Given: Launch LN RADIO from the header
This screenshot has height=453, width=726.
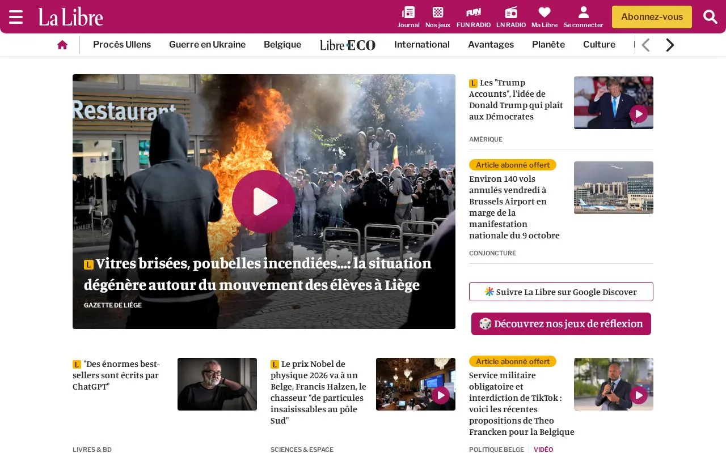Looking at the screenshot, I should pyautogui.click(x=511, y=17).
